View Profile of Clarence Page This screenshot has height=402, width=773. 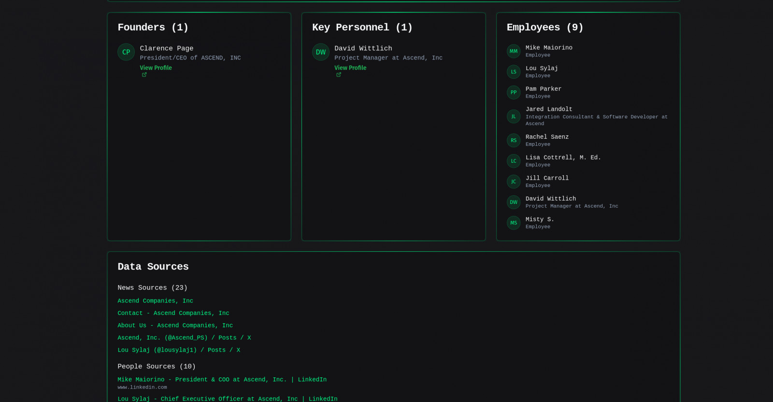point(156,68)
